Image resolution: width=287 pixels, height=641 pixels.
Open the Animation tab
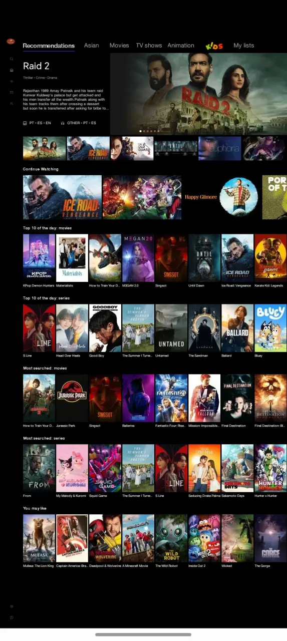[x=181, y=46]
